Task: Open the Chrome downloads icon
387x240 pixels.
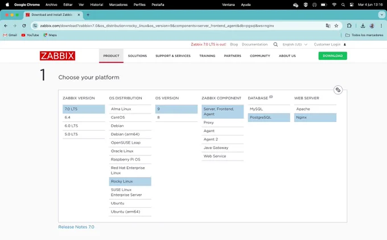Action: (363, 26)
